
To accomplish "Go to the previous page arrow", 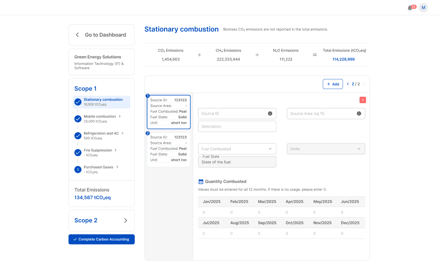I will coord(348,84).
